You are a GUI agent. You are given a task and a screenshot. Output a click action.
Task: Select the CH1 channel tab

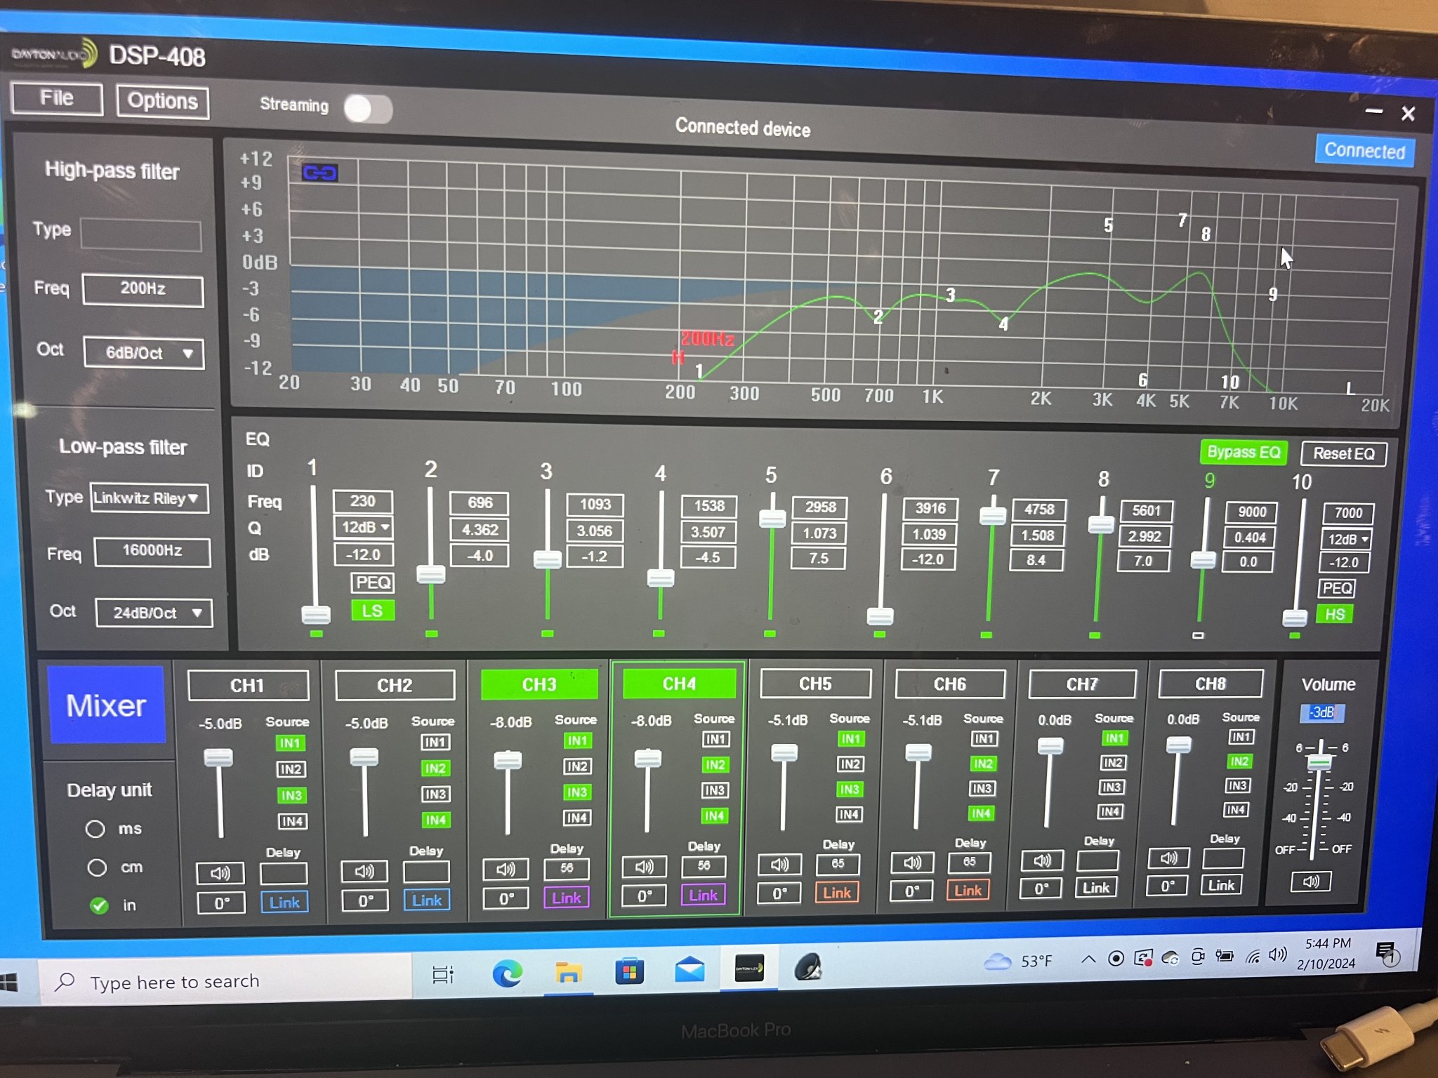point(248,685)
